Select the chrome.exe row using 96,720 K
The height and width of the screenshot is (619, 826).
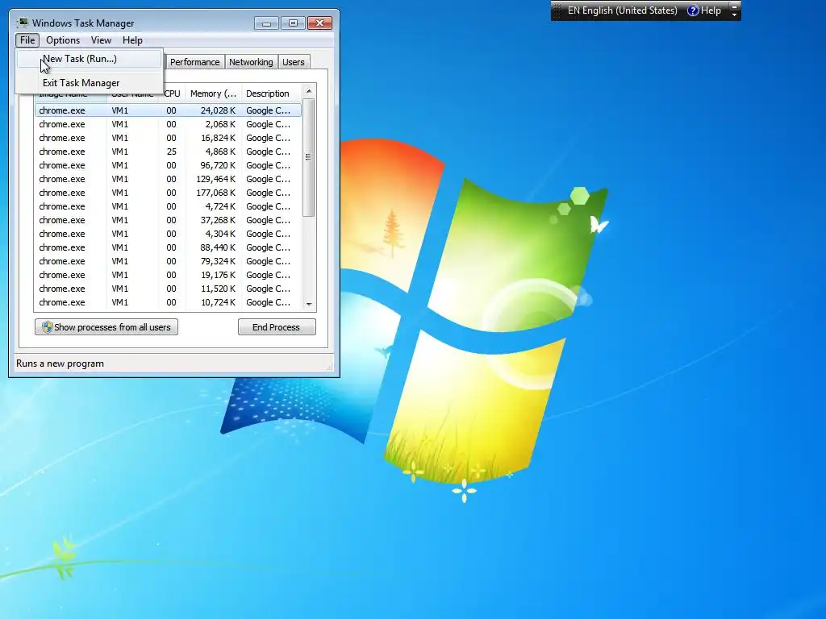169,165
